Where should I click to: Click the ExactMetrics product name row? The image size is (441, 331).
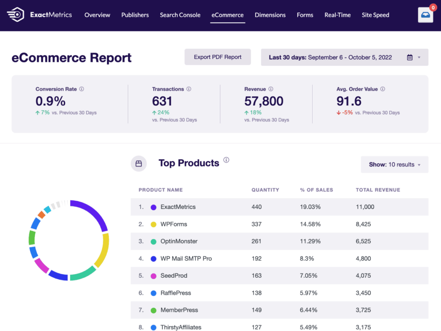pos(178,207)
